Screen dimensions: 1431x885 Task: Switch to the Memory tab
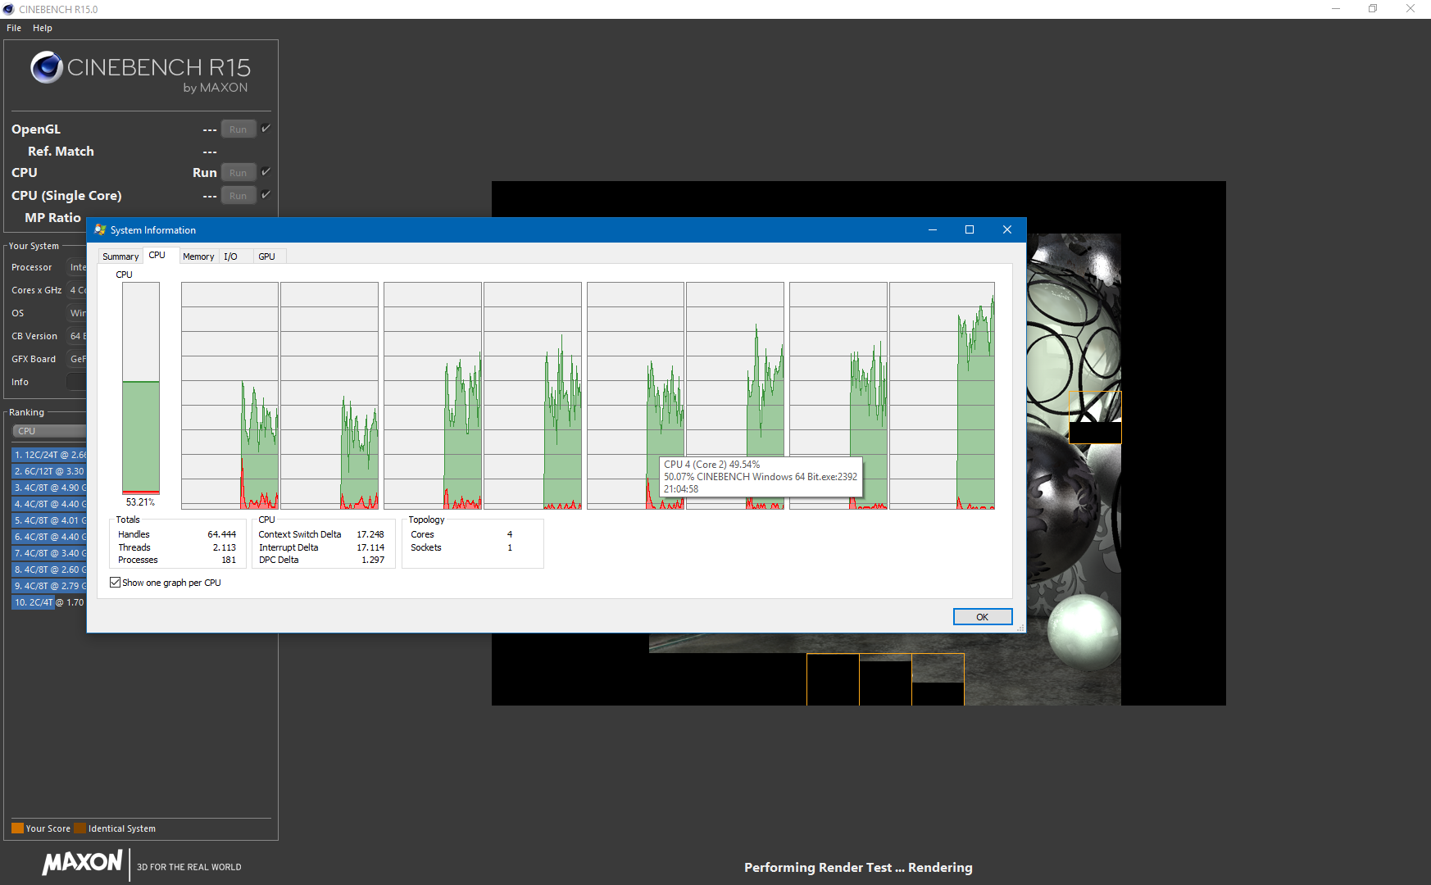pyautogui.click(x=198, y=256)
